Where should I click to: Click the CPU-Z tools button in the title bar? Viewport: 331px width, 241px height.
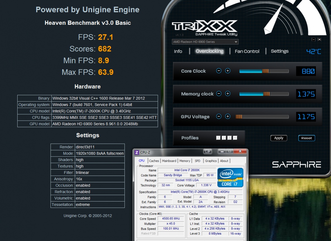click(207, 151)
